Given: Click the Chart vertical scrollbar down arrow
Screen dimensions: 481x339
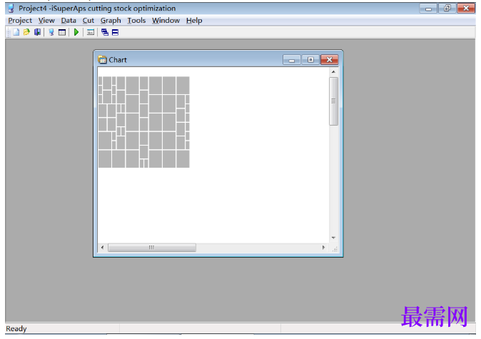Looking at the screenshot, I should (x=333, y=238).
